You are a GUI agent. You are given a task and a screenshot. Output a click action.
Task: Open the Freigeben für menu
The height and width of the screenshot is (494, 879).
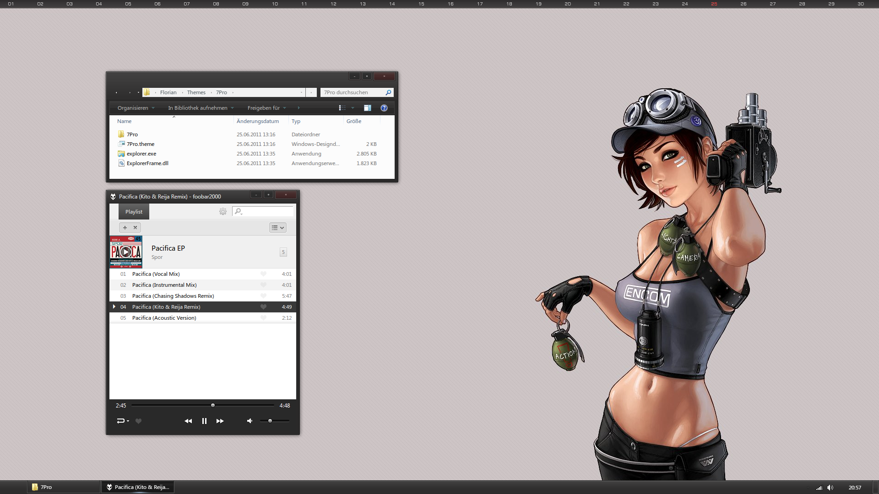click(x=267, y=108)
